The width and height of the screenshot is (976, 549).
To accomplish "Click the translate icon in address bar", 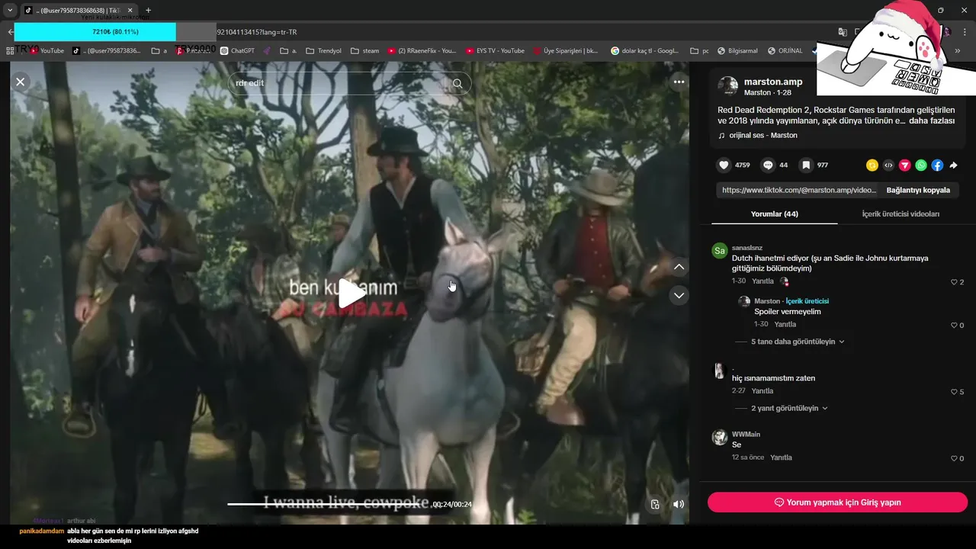I will pos(843,32).
